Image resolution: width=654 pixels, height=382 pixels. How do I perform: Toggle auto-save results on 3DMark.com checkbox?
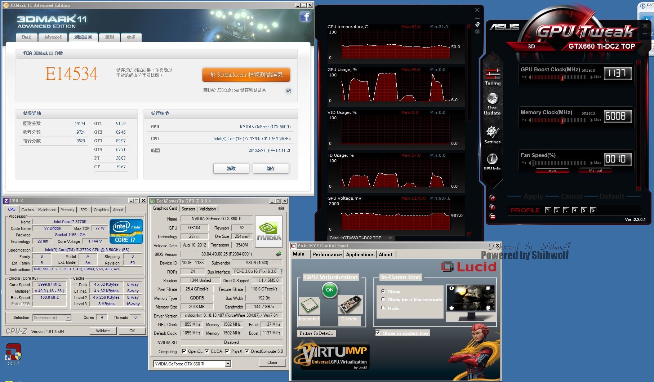(x=288, y=91)
